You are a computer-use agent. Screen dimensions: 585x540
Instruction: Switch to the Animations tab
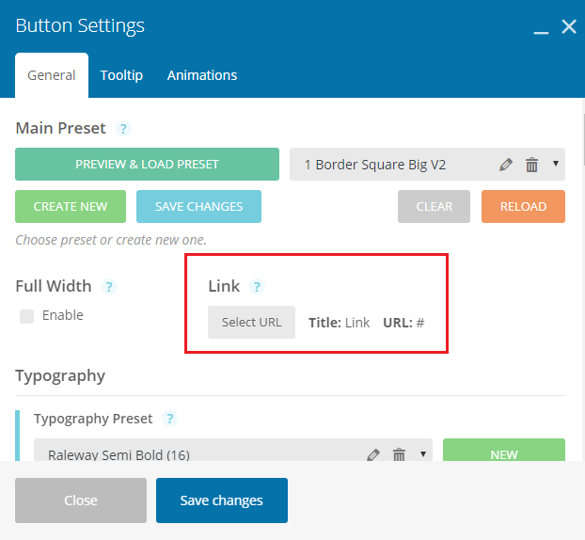pyautogui.click(x=202, y=75)
